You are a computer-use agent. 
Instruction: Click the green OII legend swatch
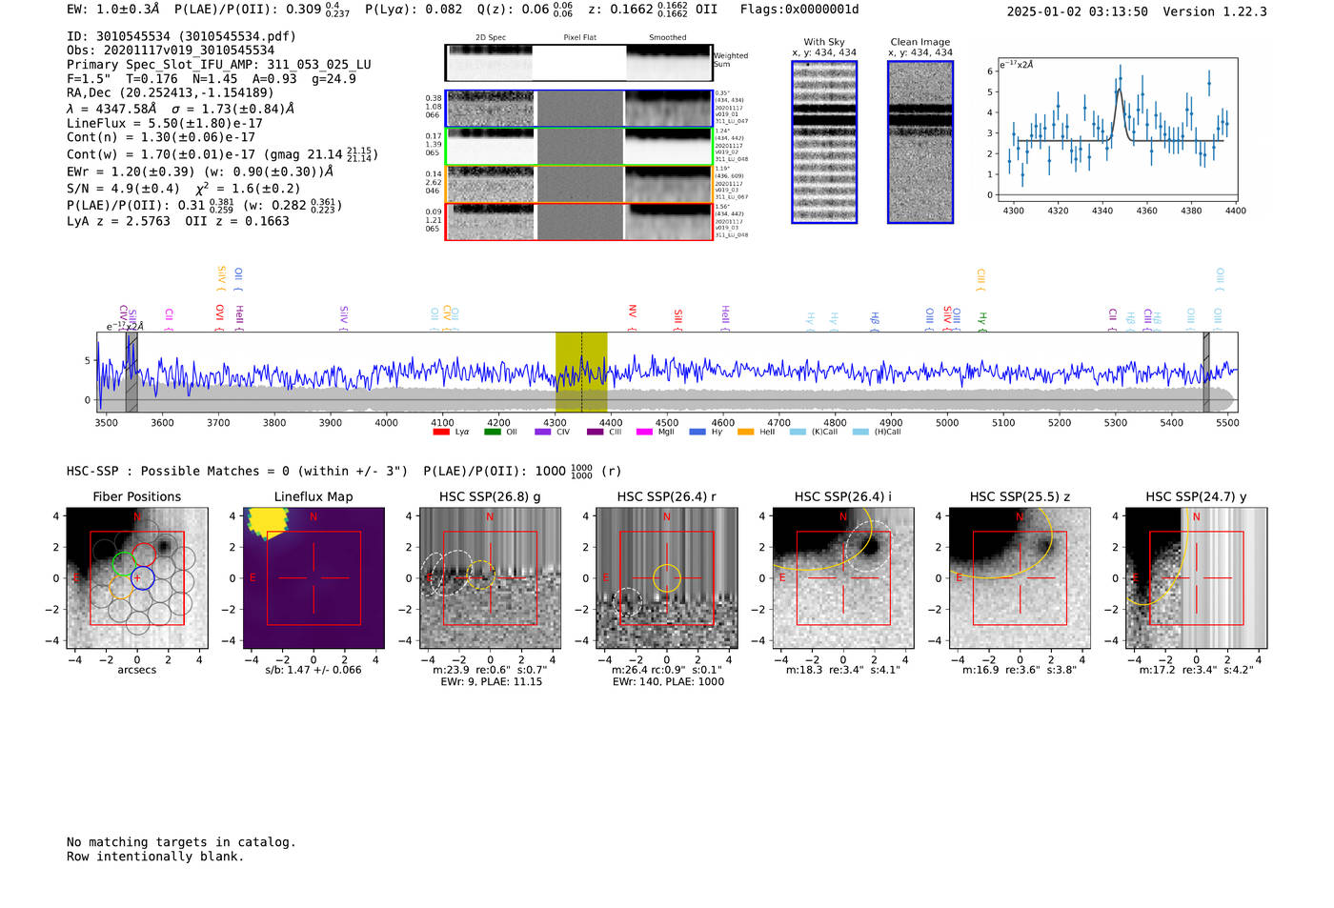492,432
